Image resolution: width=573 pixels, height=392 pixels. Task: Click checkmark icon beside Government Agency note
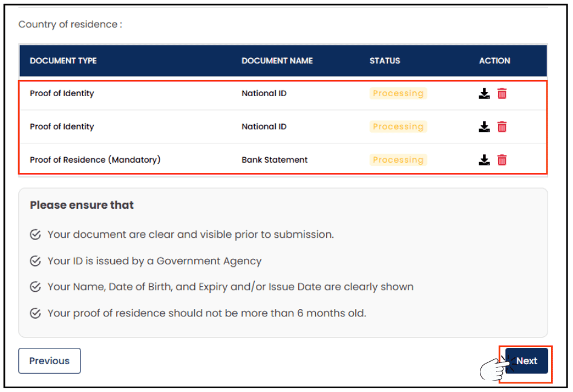click(36, 261)
